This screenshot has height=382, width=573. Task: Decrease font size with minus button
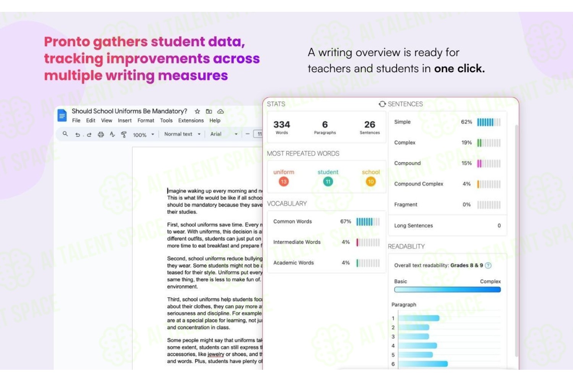coord(248,134)
